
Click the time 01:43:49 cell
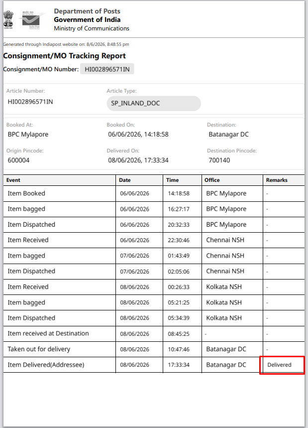coord(182,256)
